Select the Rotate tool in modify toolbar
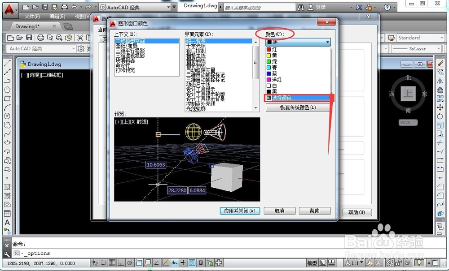Image resolution: width=449 pixels, height=271 pixels. pyautogui.click(x=440, y=116)
